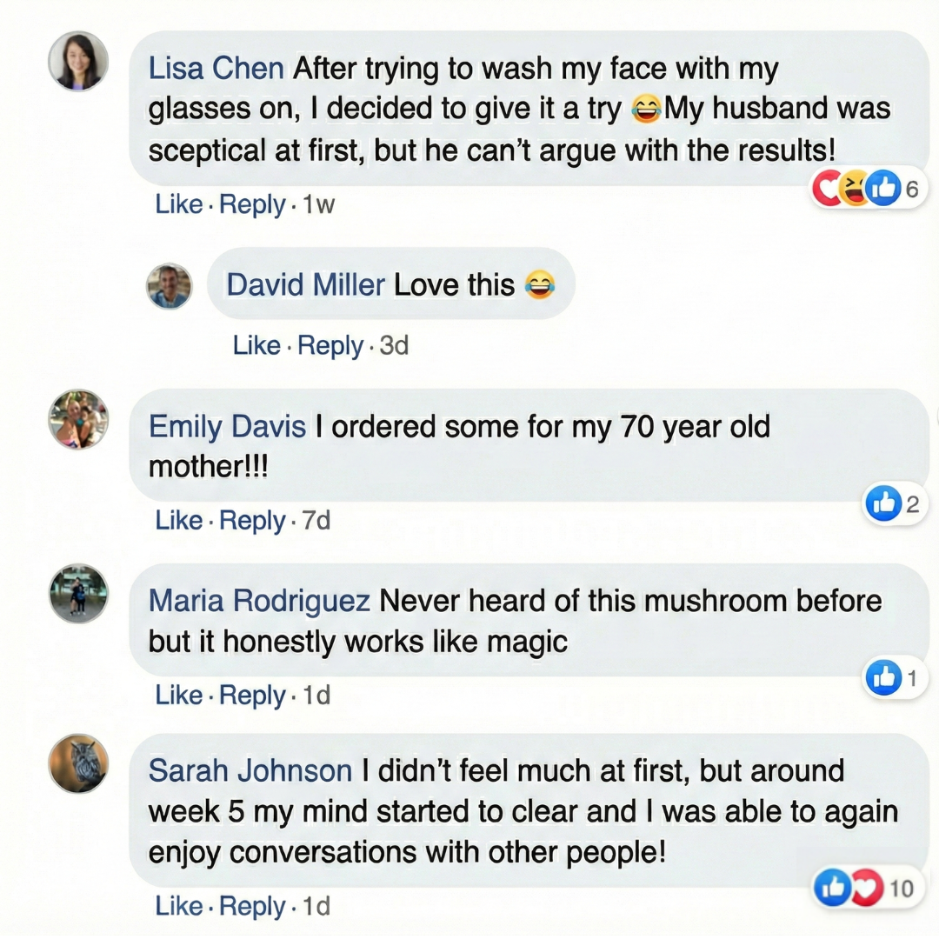Open Emily Davis name link
Image resolution: width=939 pixels, height=939 pixels.
[227, 427]
